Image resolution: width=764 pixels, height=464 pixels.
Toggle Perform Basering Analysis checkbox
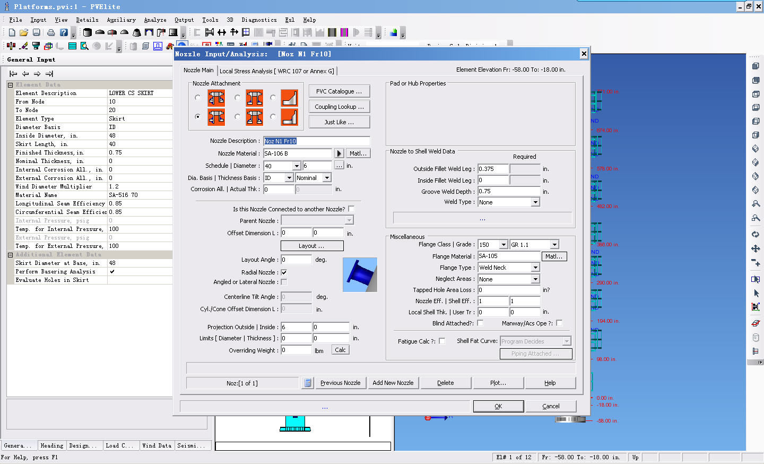coord(112,271)
